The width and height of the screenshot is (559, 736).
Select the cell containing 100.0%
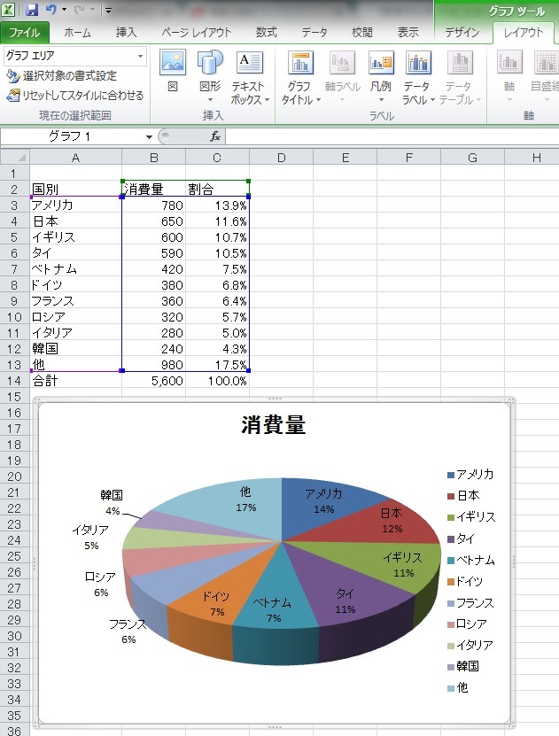point(217,381)
